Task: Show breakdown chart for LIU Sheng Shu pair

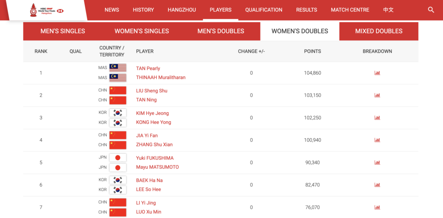Action: click(377, 95)
